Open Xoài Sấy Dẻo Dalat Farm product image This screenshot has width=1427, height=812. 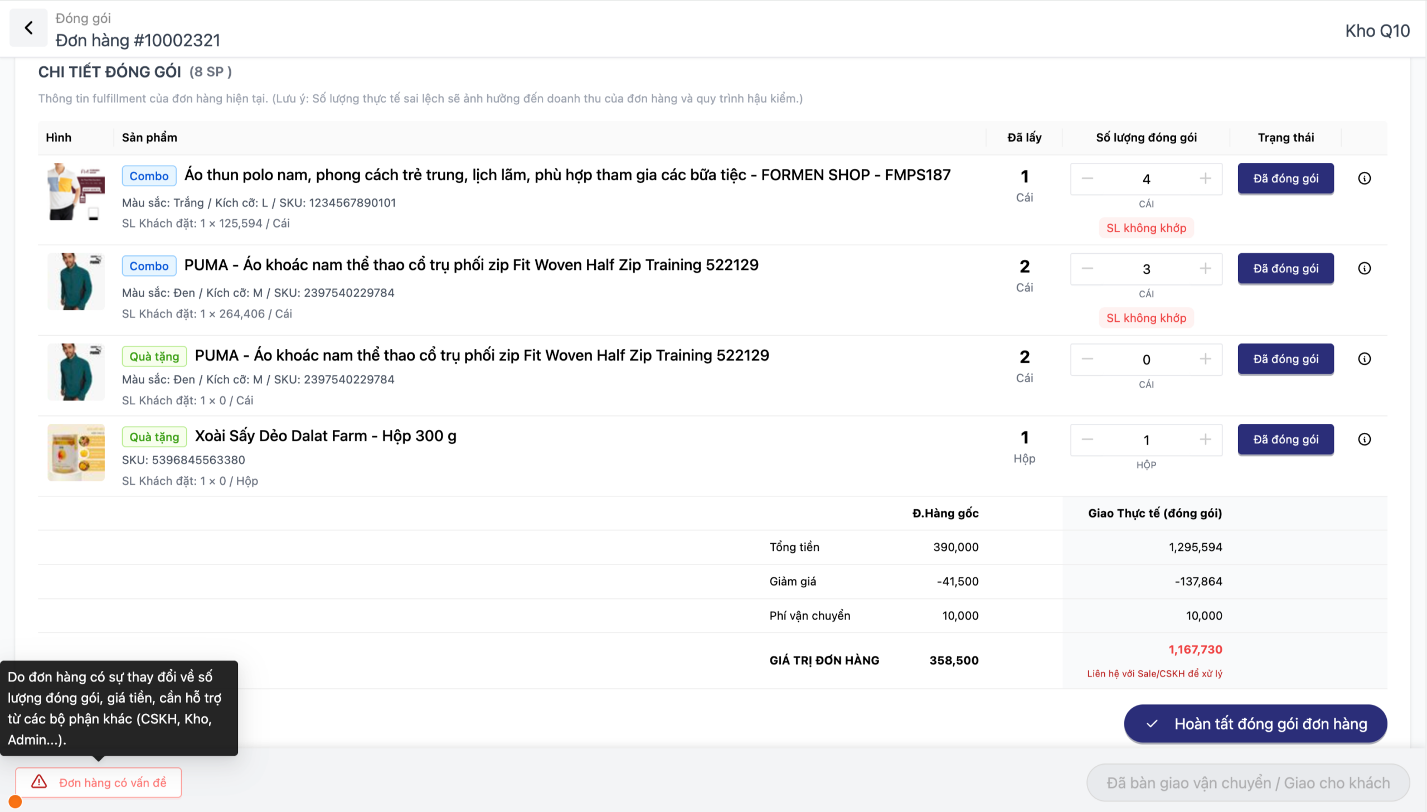(x=76, y=452)
